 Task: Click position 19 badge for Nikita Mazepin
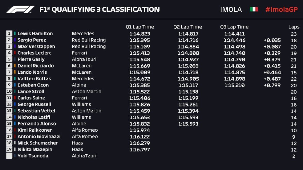[9, 149]
